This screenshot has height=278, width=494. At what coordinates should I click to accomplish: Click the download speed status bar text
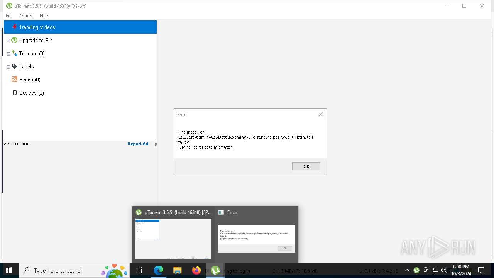click(295, 271)
